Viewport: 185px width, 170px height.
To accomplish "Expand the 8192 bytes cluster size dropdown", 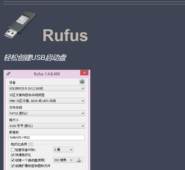I will 47,126.
